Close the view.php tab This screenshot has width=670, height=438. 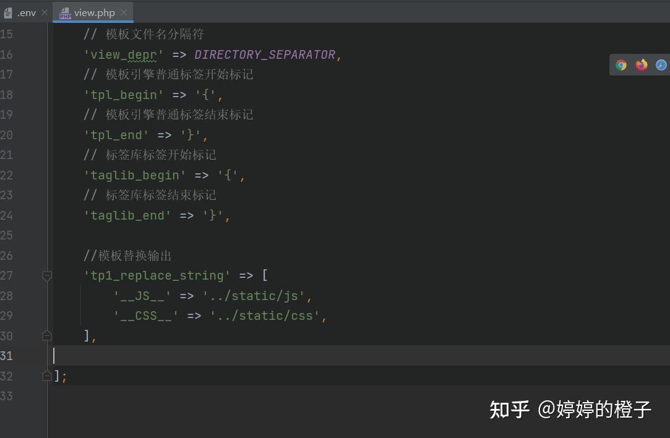pyautogui.click(x=124, y=12)
